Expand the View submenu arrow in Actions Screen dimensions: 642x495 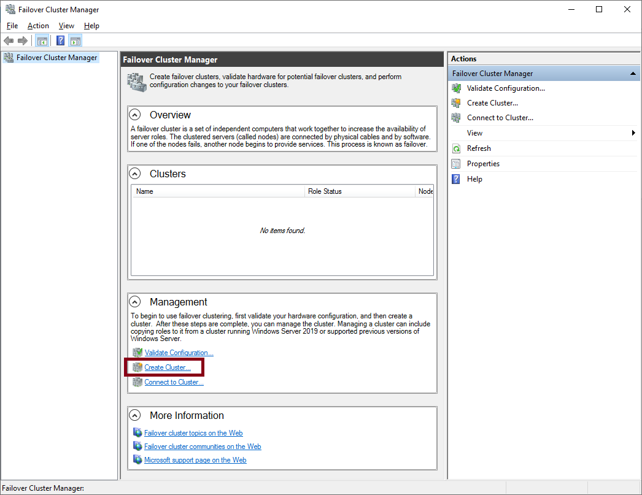click(633, 133)
